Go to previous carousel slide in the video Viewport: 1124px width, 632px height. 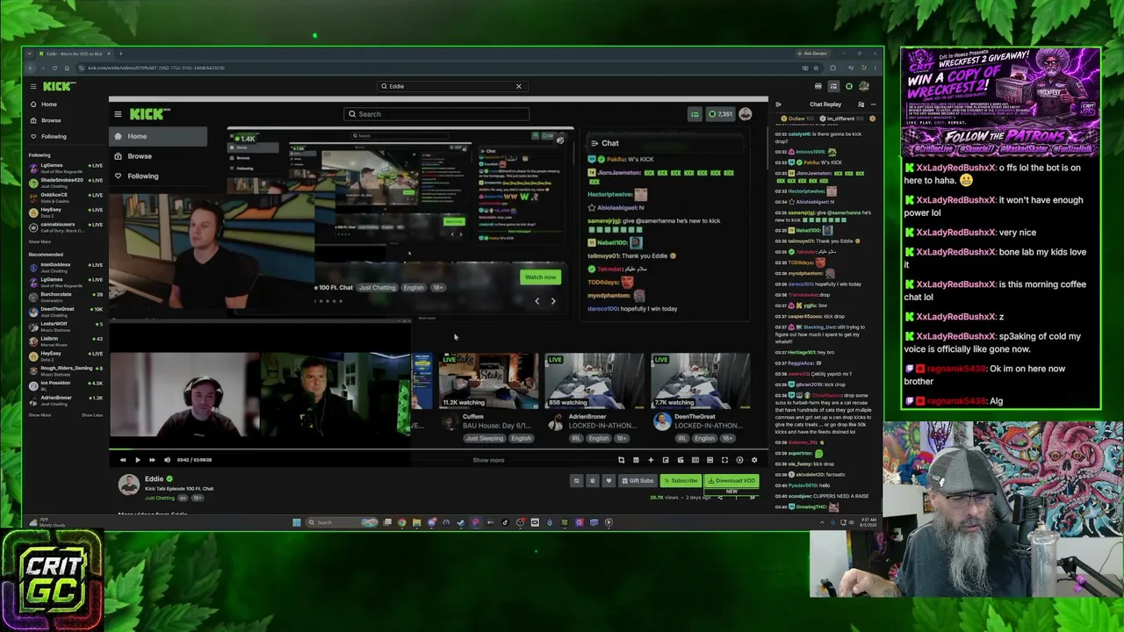click(x=537, y=301)
